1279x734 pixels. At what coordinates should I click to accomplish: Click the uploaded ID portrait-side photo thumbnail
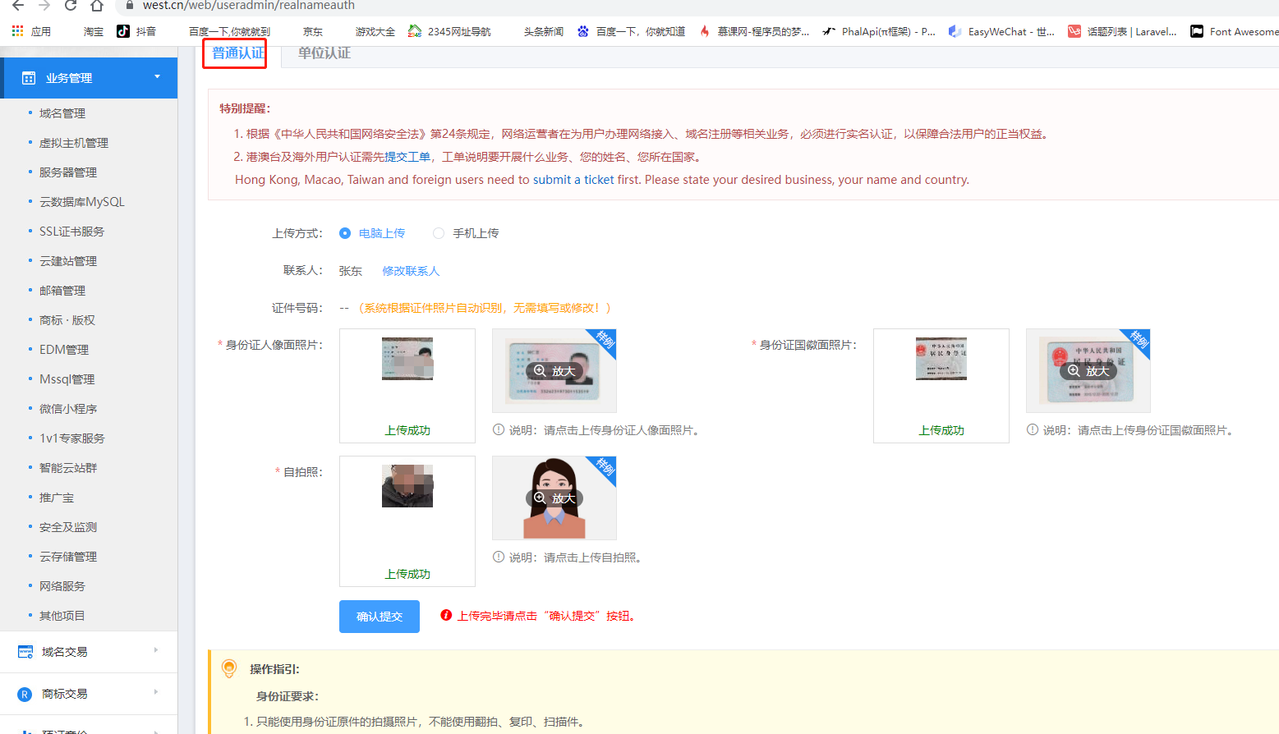[407, 359]
